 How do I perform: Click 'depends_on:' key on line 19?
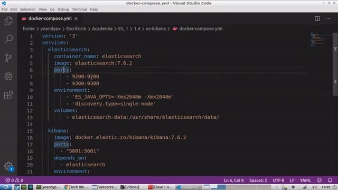70,158
